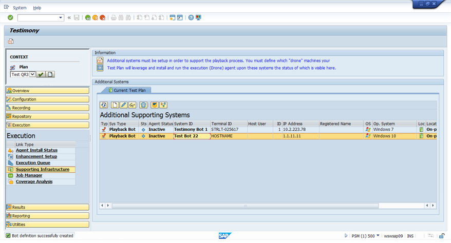Select the Current Test Plan tab
Viewport: 451px width, 243px height.
(x=127, y=90)
